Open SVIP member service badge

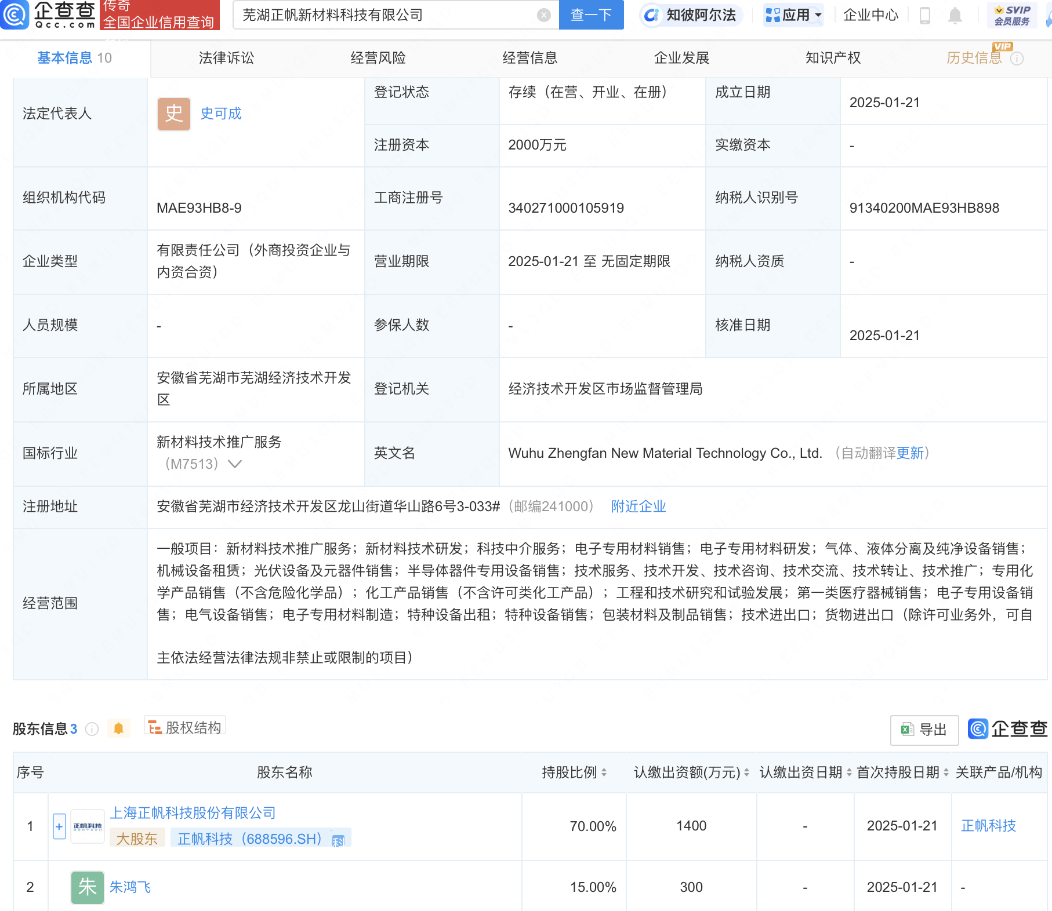pos(1012,15)
